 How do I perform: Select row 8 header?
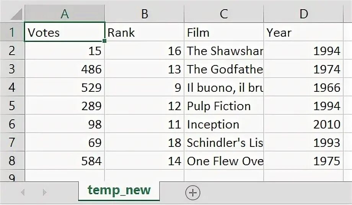coord(12,161)
